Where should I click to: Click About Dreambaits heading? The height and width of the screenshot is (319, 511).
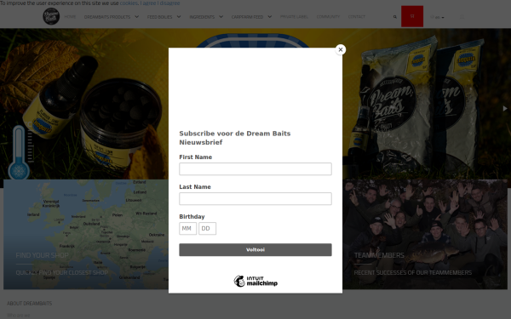coord(29,304)
